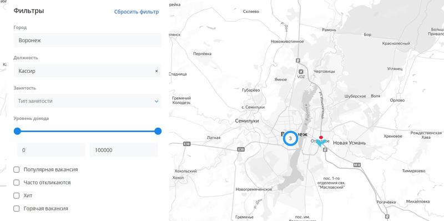Screen dimensions: 444x221
Task: Click the Углянец label on the map
Action: click(x=395, y=69)
